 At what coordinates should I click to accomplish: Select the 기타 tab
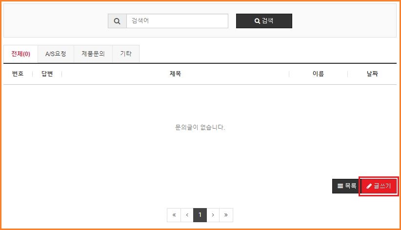pos(126,54)
